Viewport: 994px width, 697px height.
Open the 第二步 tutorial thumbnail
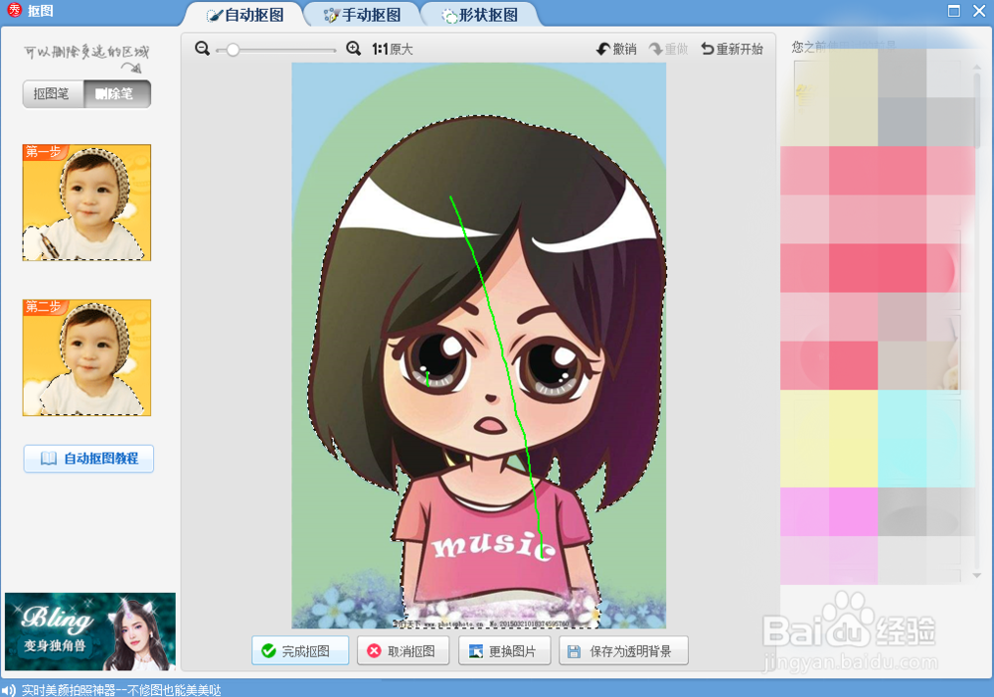86,357
